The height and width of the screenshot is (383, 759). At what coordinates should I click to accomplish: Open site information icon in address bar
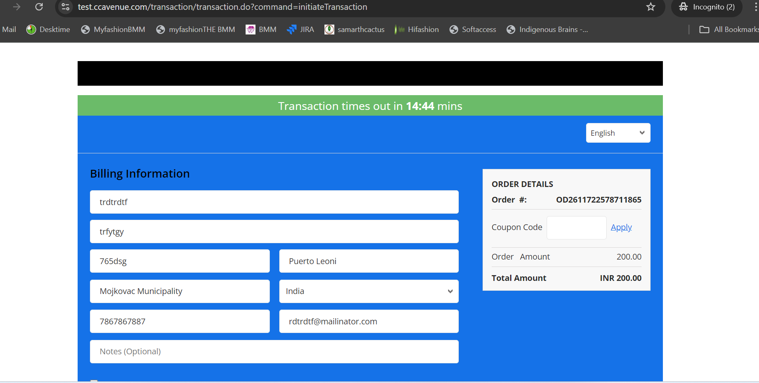click(x=65, y=7)
